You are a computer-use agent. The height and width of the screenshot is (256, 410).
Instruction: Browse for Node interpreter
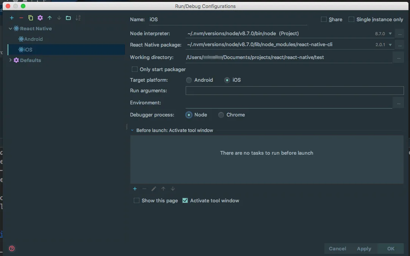coord(400,34)
